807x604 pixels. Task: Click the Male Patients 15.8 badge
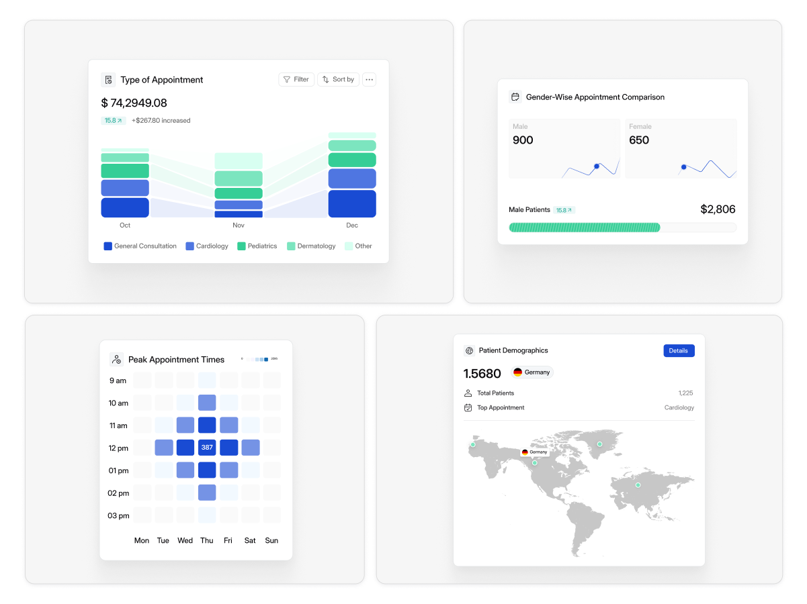(564, 210)
